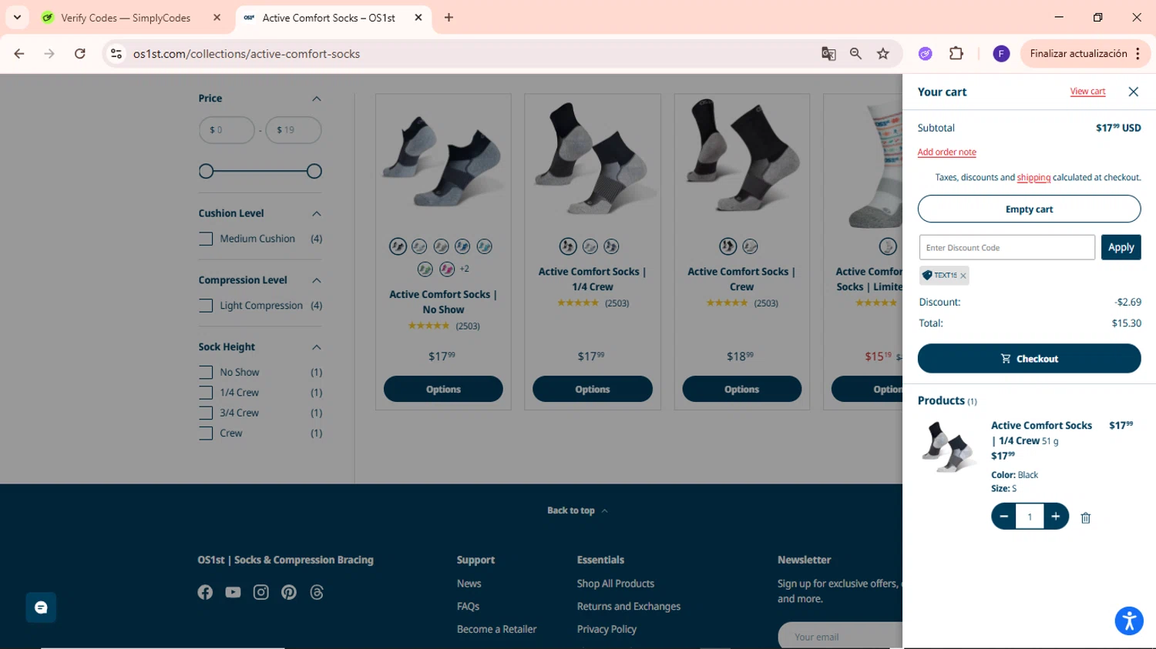Delete the item with trash icon
The image size is (1156, 649).
(x=1086, y=517)
